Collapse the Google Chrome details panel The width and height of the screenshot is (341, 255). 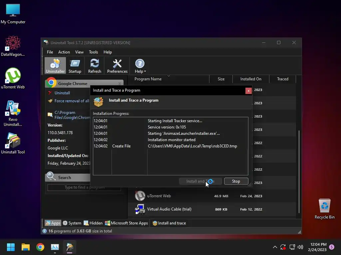tap(120, 83)
